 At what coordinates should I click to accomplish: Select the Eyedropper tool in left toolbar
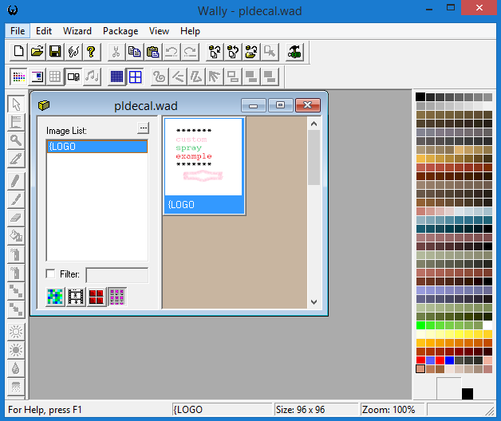[16, 159]
